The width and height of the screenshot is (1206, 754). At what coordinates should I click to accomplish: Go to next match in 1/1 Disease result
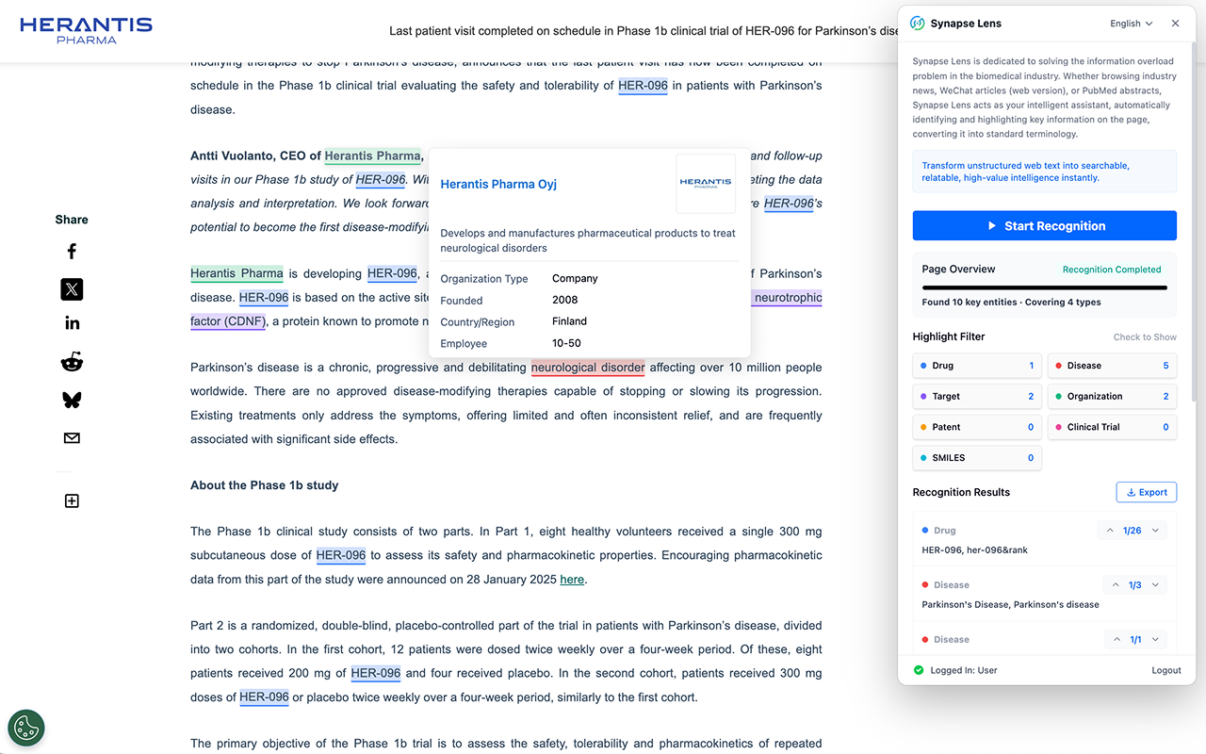(1156, 640)
